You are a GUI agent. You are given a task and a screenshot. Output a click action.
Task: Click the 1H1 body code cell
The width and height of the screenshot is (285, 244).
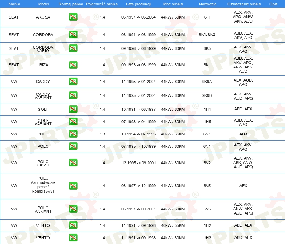click(x=207, y=109)
